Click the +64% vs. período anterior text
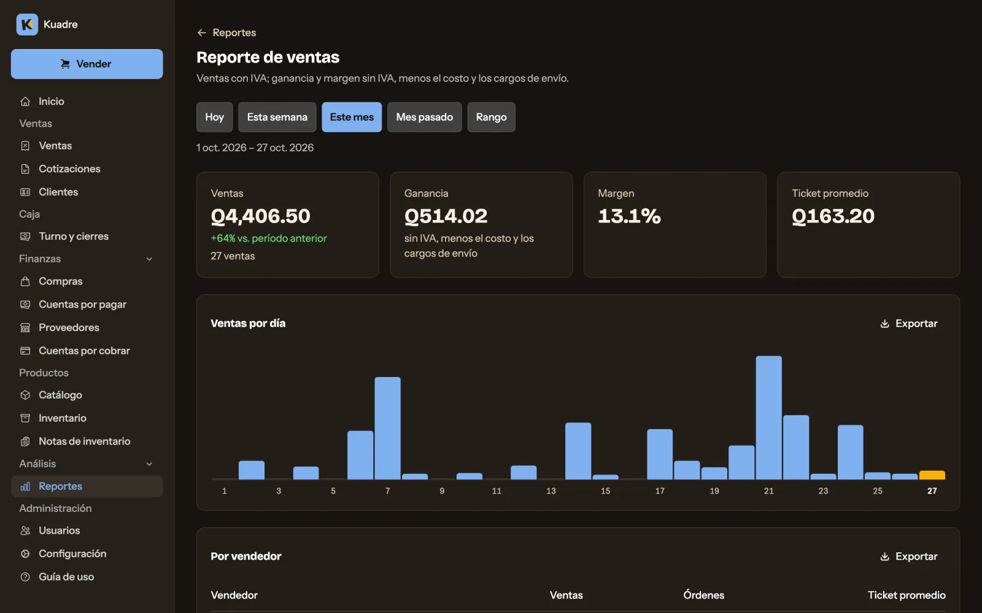The height and width of the screenshot is (613, 982). (269, 238)
